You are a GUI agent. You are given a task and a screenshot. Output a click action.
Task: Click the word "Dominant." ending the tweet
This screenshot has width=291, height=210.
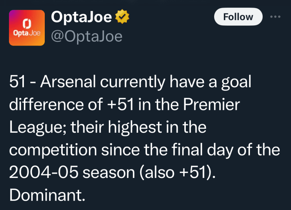point(47,195)
